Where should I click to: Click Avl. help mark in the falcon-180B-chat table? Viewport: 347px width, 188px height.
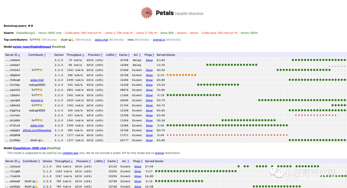[x=128, y=161]
